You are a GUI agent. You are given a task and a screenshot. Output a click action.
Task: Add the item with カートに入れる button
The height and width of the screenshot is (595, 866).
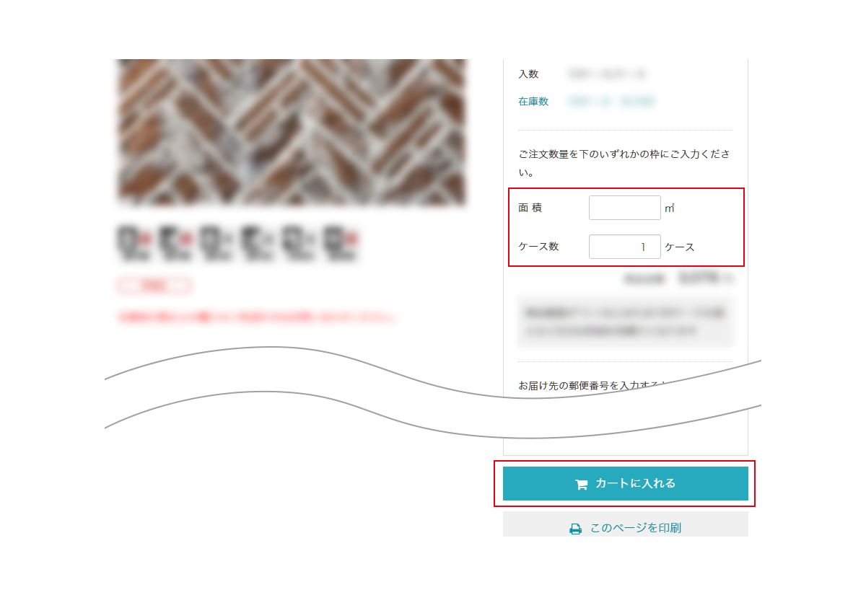tap(626, 483)
